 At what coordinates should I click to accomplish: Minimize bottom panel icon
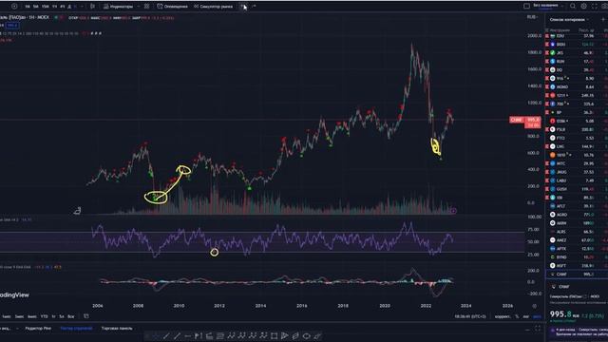[527, 329]
